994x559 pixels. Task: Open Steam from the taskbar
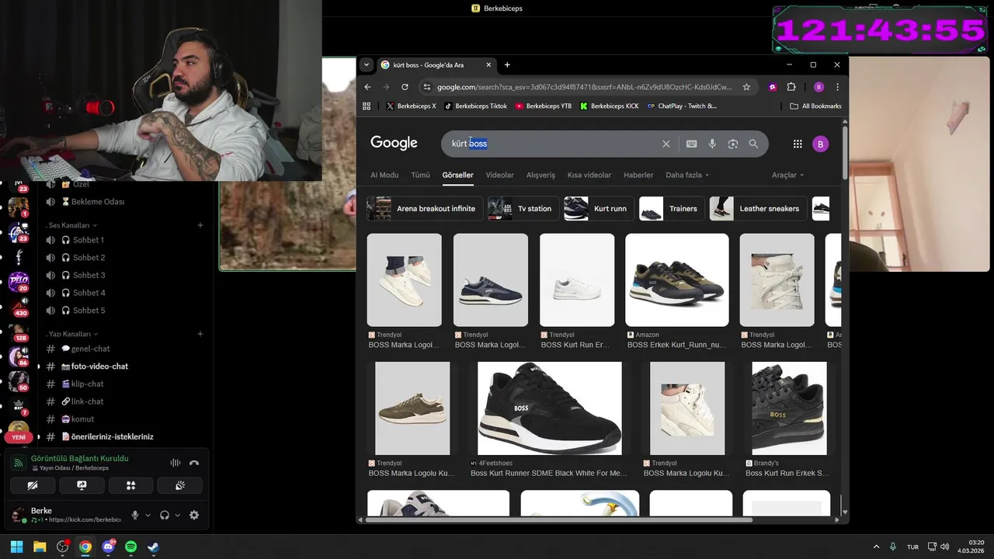click(x=154, y=547)
